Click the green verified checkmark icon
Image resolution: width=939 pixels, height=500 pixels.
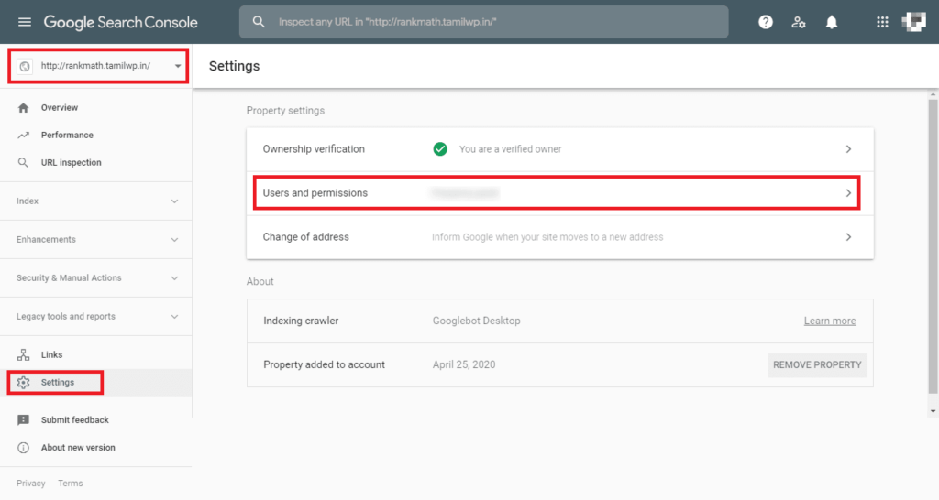point(440,149)
